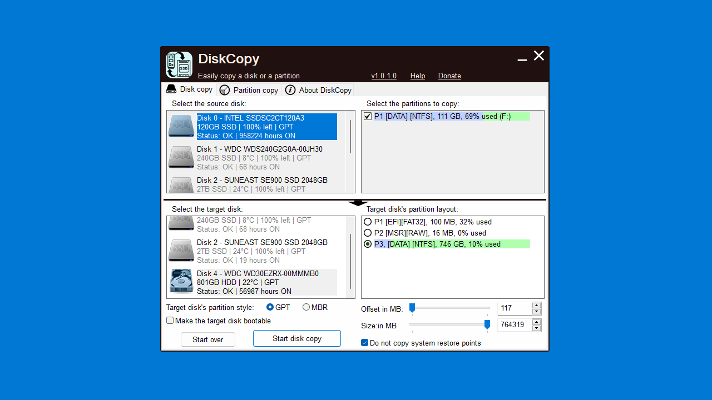Click the Offset in MB slider handle
Viewport: 712px width, 400px height.
[412, 308]
